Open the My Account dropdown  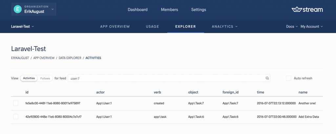[x=311, y=26]
